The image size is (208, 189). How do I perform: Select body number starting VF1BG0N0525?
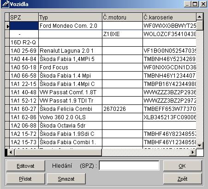pyautogui.click(x=169, y=51)
